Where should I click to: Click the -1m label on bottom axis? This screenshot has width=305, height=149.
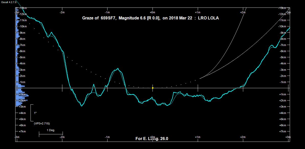click(x=107, y=137)
